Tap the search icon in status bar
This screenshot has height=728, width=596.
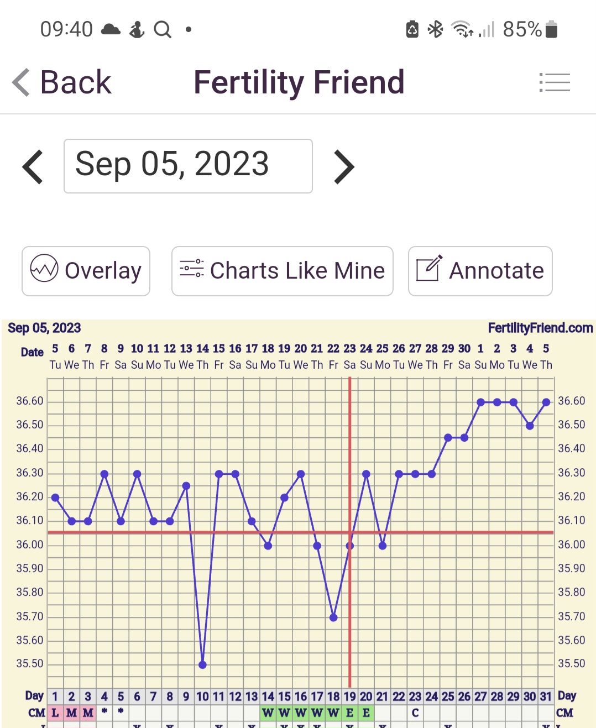pos(162,29)
